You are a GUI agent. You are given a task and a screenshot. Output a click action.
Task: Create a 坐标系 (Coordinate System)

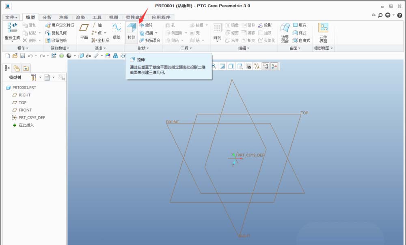tap(100, 40)
